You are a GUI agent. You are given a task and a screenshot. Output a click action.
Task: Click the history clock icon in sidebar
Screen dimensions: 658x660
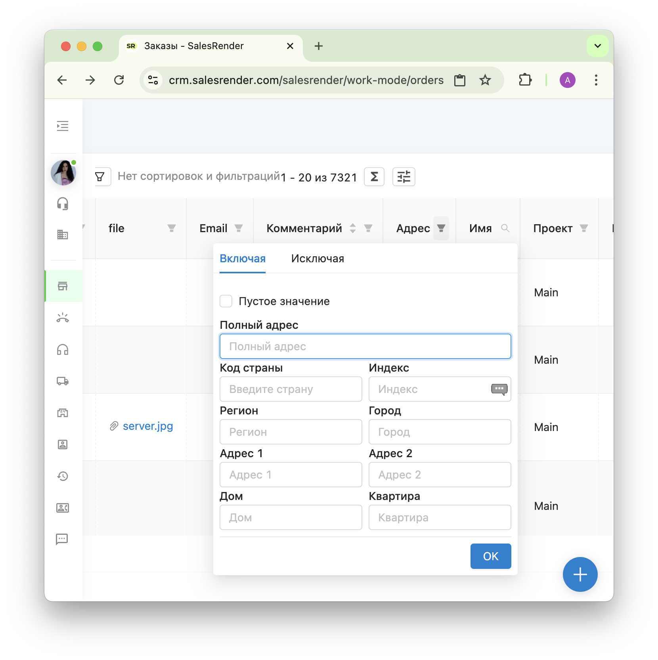63,476
